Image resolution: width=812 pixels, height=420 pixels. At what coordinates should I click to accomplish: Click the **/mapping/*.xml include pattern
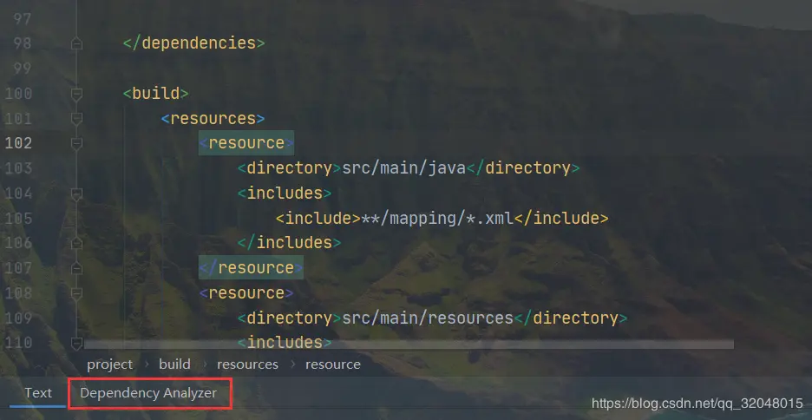(x=437, y=218)
